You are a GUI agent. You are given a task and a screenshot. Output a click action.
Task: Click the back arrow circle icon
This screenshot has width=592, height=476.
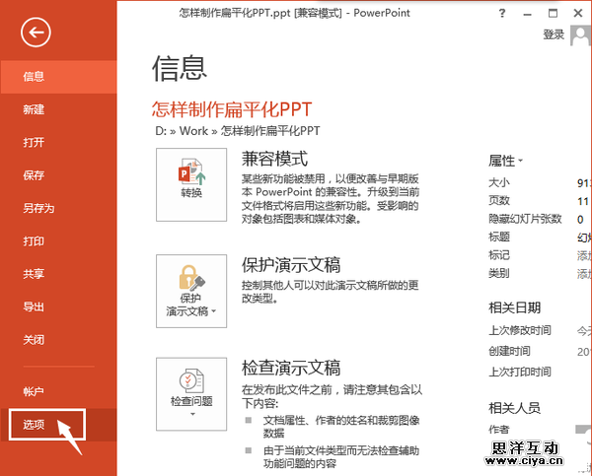37,34
